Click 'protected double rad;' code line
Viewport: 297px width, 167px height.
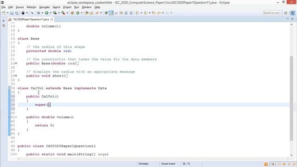pyautogui.click(x=49, y=51)
